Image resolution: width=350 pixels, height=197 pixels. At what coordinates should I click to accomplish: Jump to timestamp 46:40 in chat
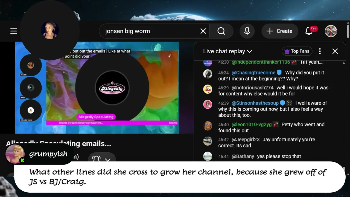pyautogui.click(x=223, y=125)
